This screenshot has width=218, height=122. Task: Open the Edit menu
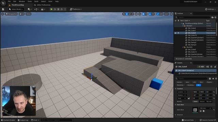(15, 1)
